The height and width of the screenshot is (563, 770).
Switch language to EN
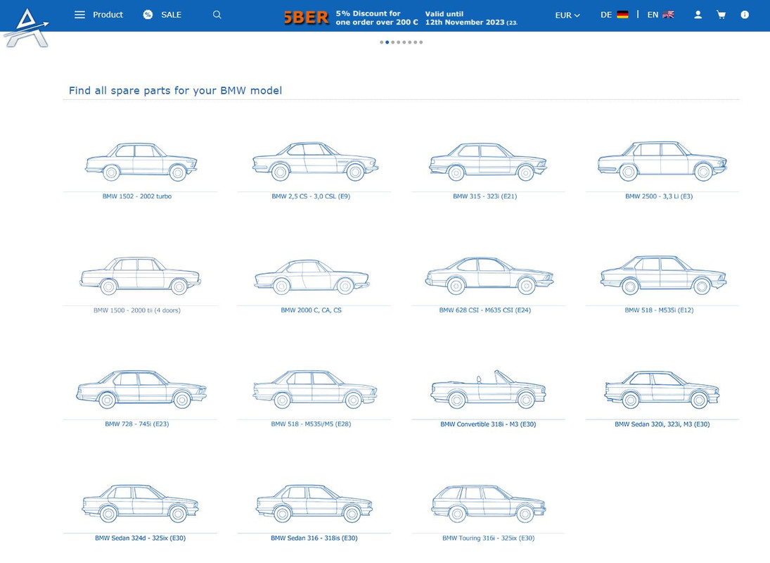point(653,15)
